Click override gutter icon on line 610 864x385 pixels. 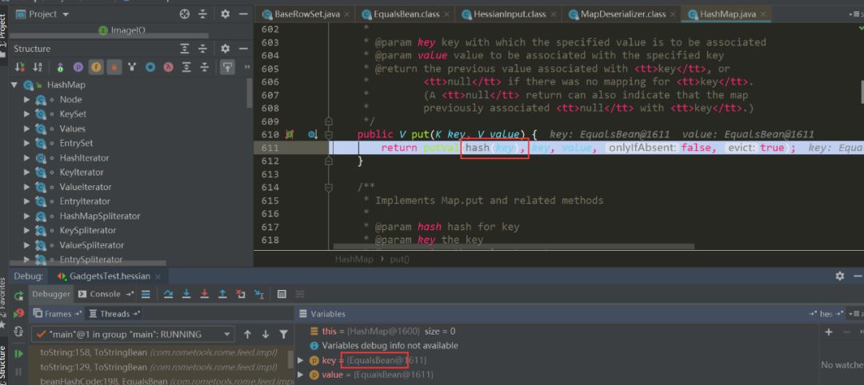coord(312,135)
